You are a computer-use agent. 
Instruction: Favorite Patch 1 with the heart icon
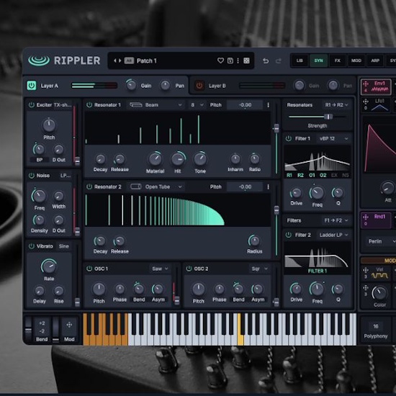[x=220, y=60]
